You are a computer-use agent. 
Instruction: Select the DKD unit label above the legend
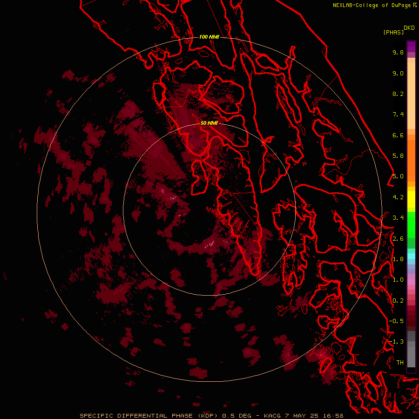coord(409,27)
